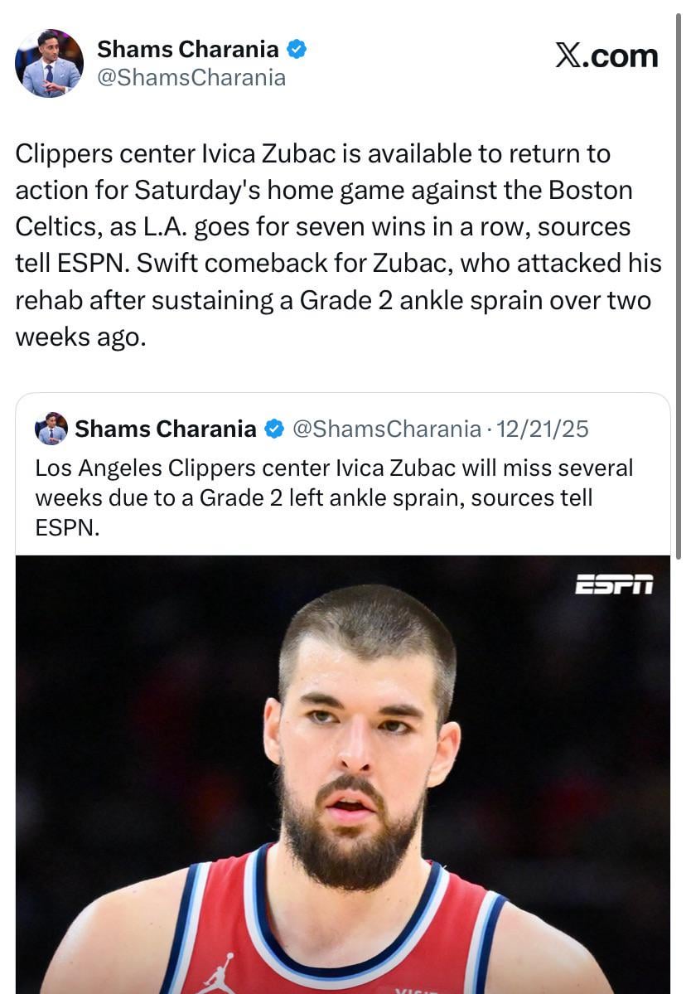Click the ESPN logo on the photo
The image size is (686, 994).
[x=614, y=584]
